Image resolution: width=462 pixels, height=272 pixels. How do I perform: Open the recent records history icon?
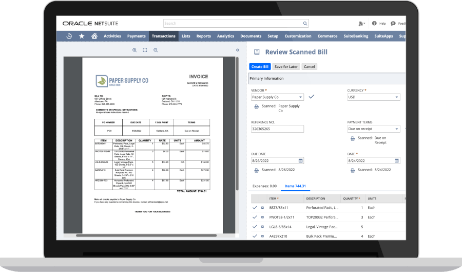(69, 36)
